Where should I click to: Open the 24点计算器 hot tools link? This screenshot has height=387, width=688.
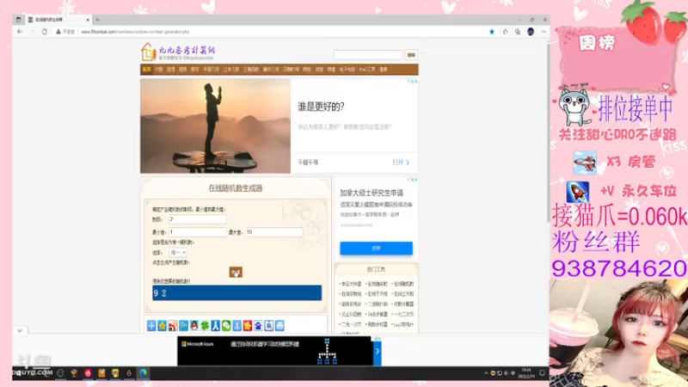click(377, 314)
